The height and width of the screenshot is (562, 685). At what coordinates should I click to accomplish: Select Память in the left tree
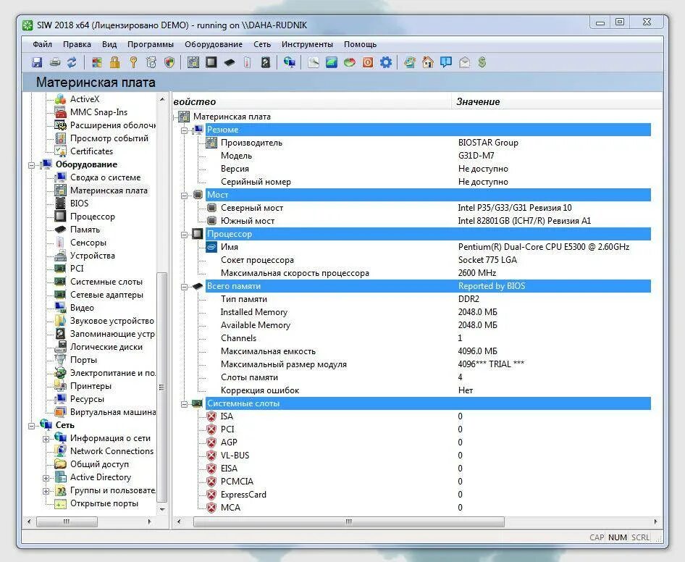pyautogui.click(x=85, y=230)
